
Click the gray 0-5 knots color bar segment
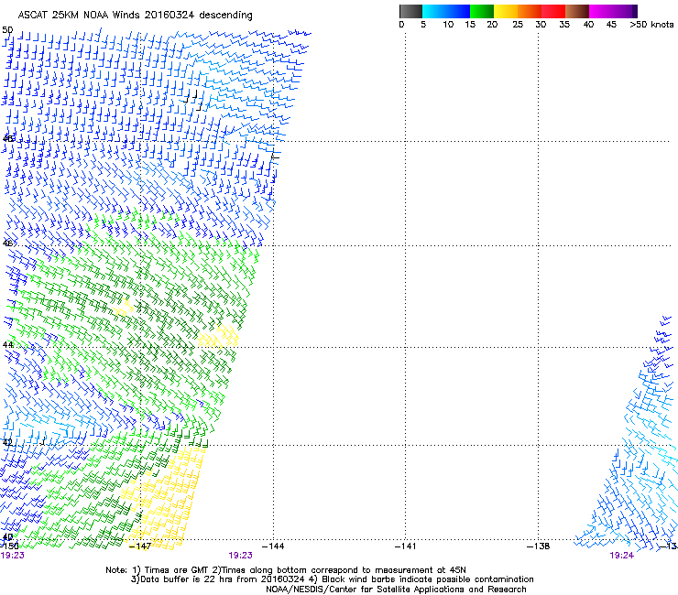pos(410,11)
